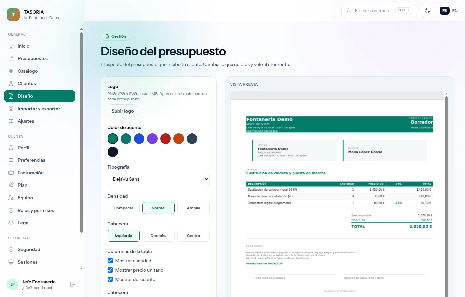The width and height of the screenshot is (465, 297).
Task: Select Normal density option
Action: point(159,208)
